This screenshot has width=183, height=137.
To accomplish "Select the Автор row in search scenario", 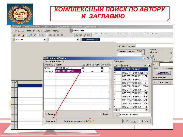I will click(76, 68).
